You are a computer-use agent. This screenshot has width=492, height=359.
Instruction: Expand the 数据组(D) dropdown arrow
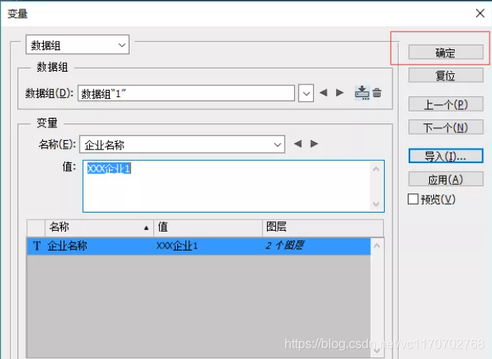(306, 93)
